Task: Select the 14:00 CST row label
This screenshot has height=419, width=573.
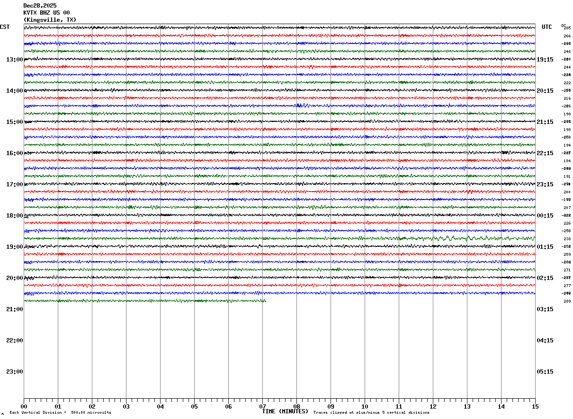Action: coord(15,91)
